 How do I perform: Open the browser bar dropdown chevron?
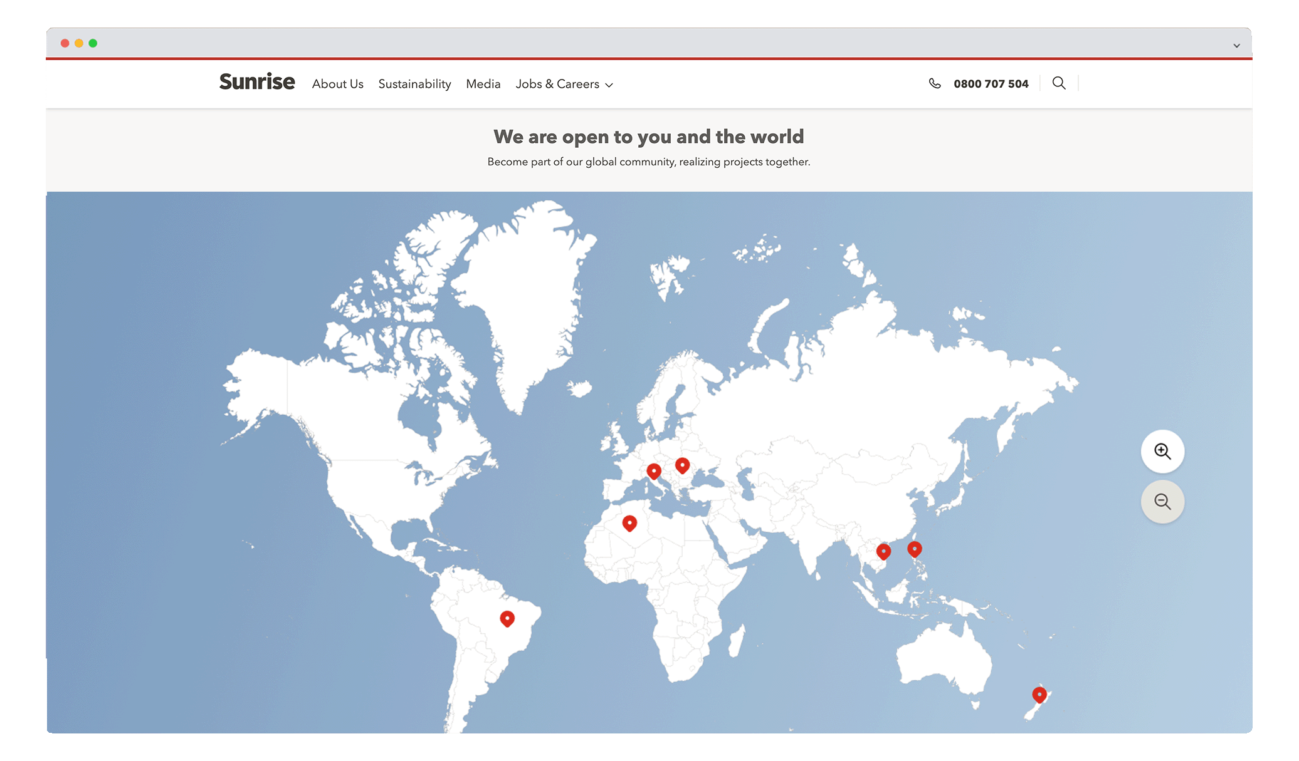click(x=1236, y=45)
